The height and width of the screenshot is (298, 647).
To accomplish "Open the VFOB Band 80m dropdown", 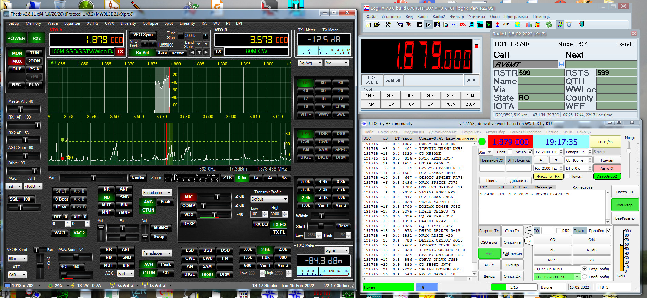I will [18, 258].
